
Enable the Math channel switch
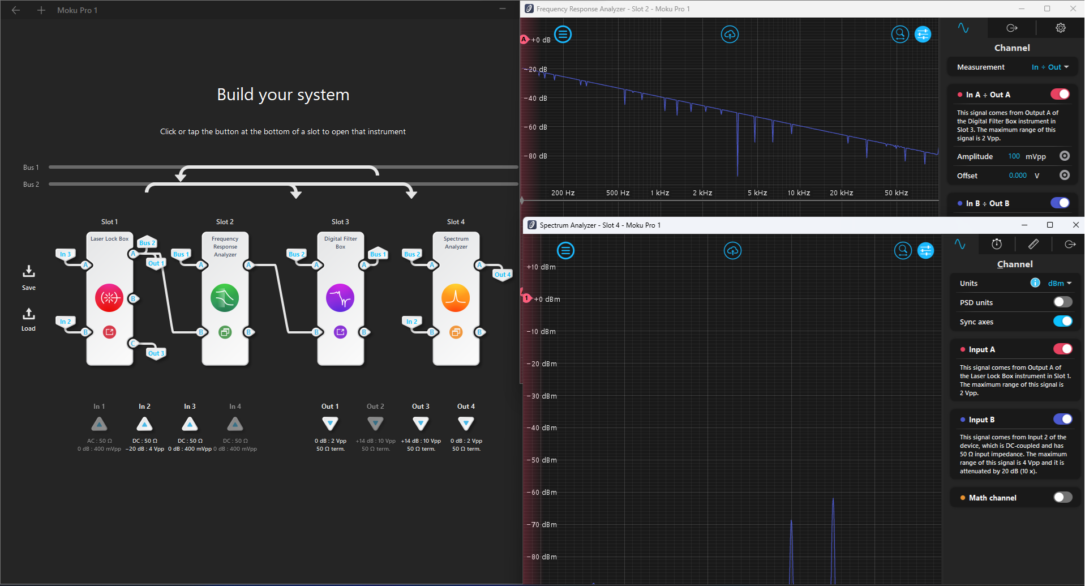(1062, 497)
